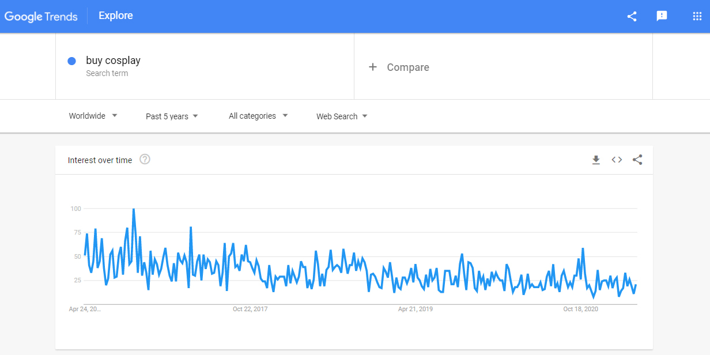Open the send feedback icon
Viewport: 710px width, 355px height.
(x=662, y=16)
